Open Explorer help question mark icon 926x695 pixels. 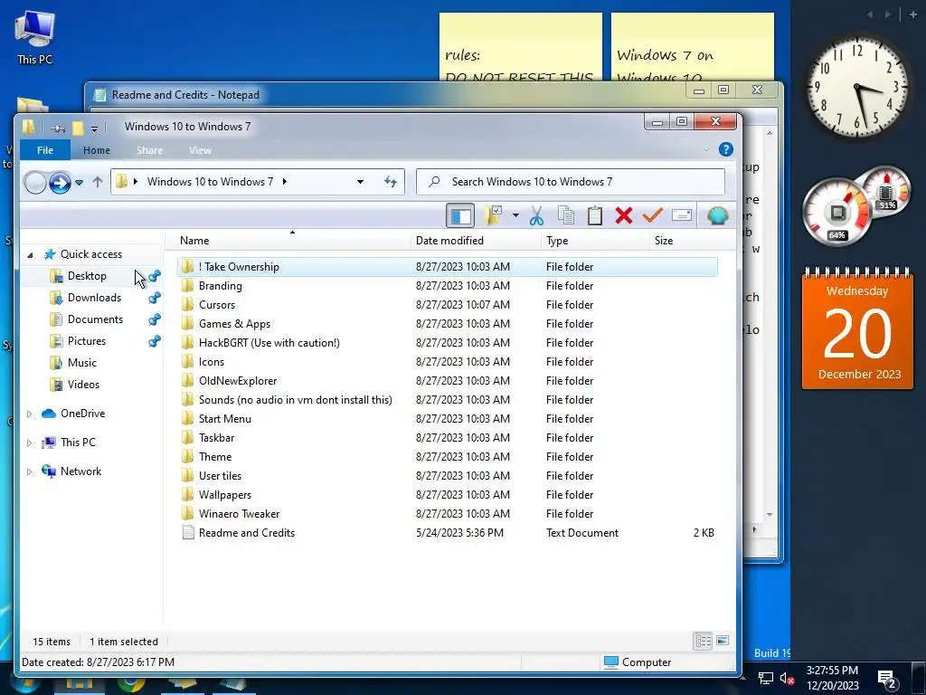point(726,149)
